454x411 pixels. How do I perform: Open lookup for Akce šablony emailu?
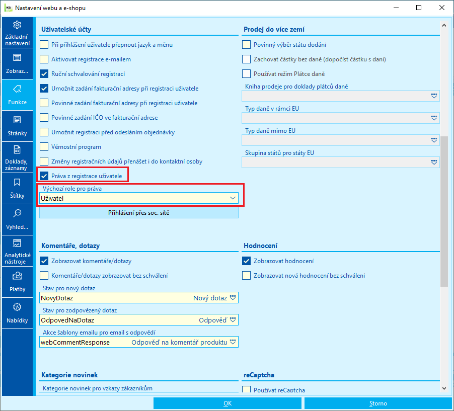click(233, 342)
